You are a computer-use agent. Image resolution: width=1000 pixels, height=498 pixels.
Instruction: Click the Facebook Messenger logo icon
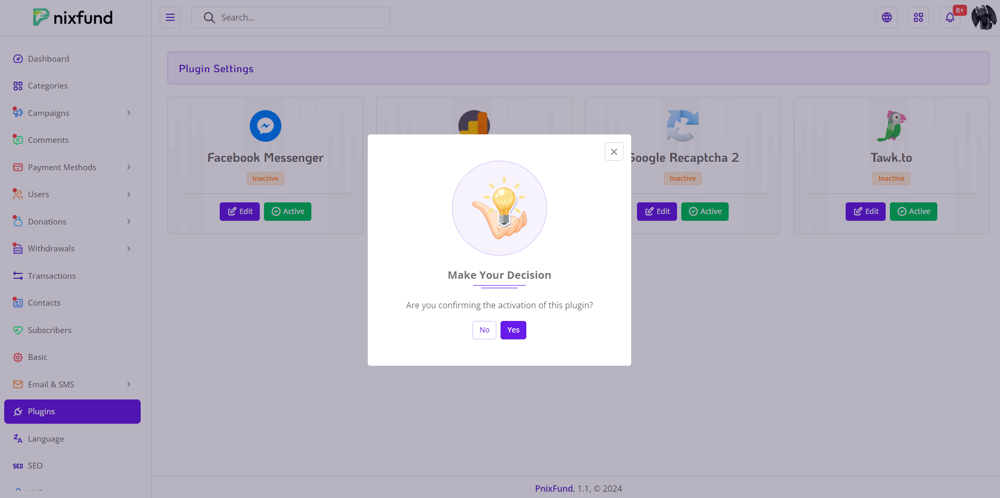pyautogui.click(x=266, y=126)
